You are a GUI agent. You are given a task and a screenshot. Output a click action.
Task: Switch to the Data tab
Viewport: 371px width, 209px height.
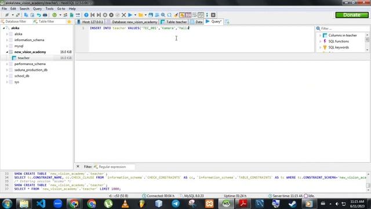click(196, 22)
